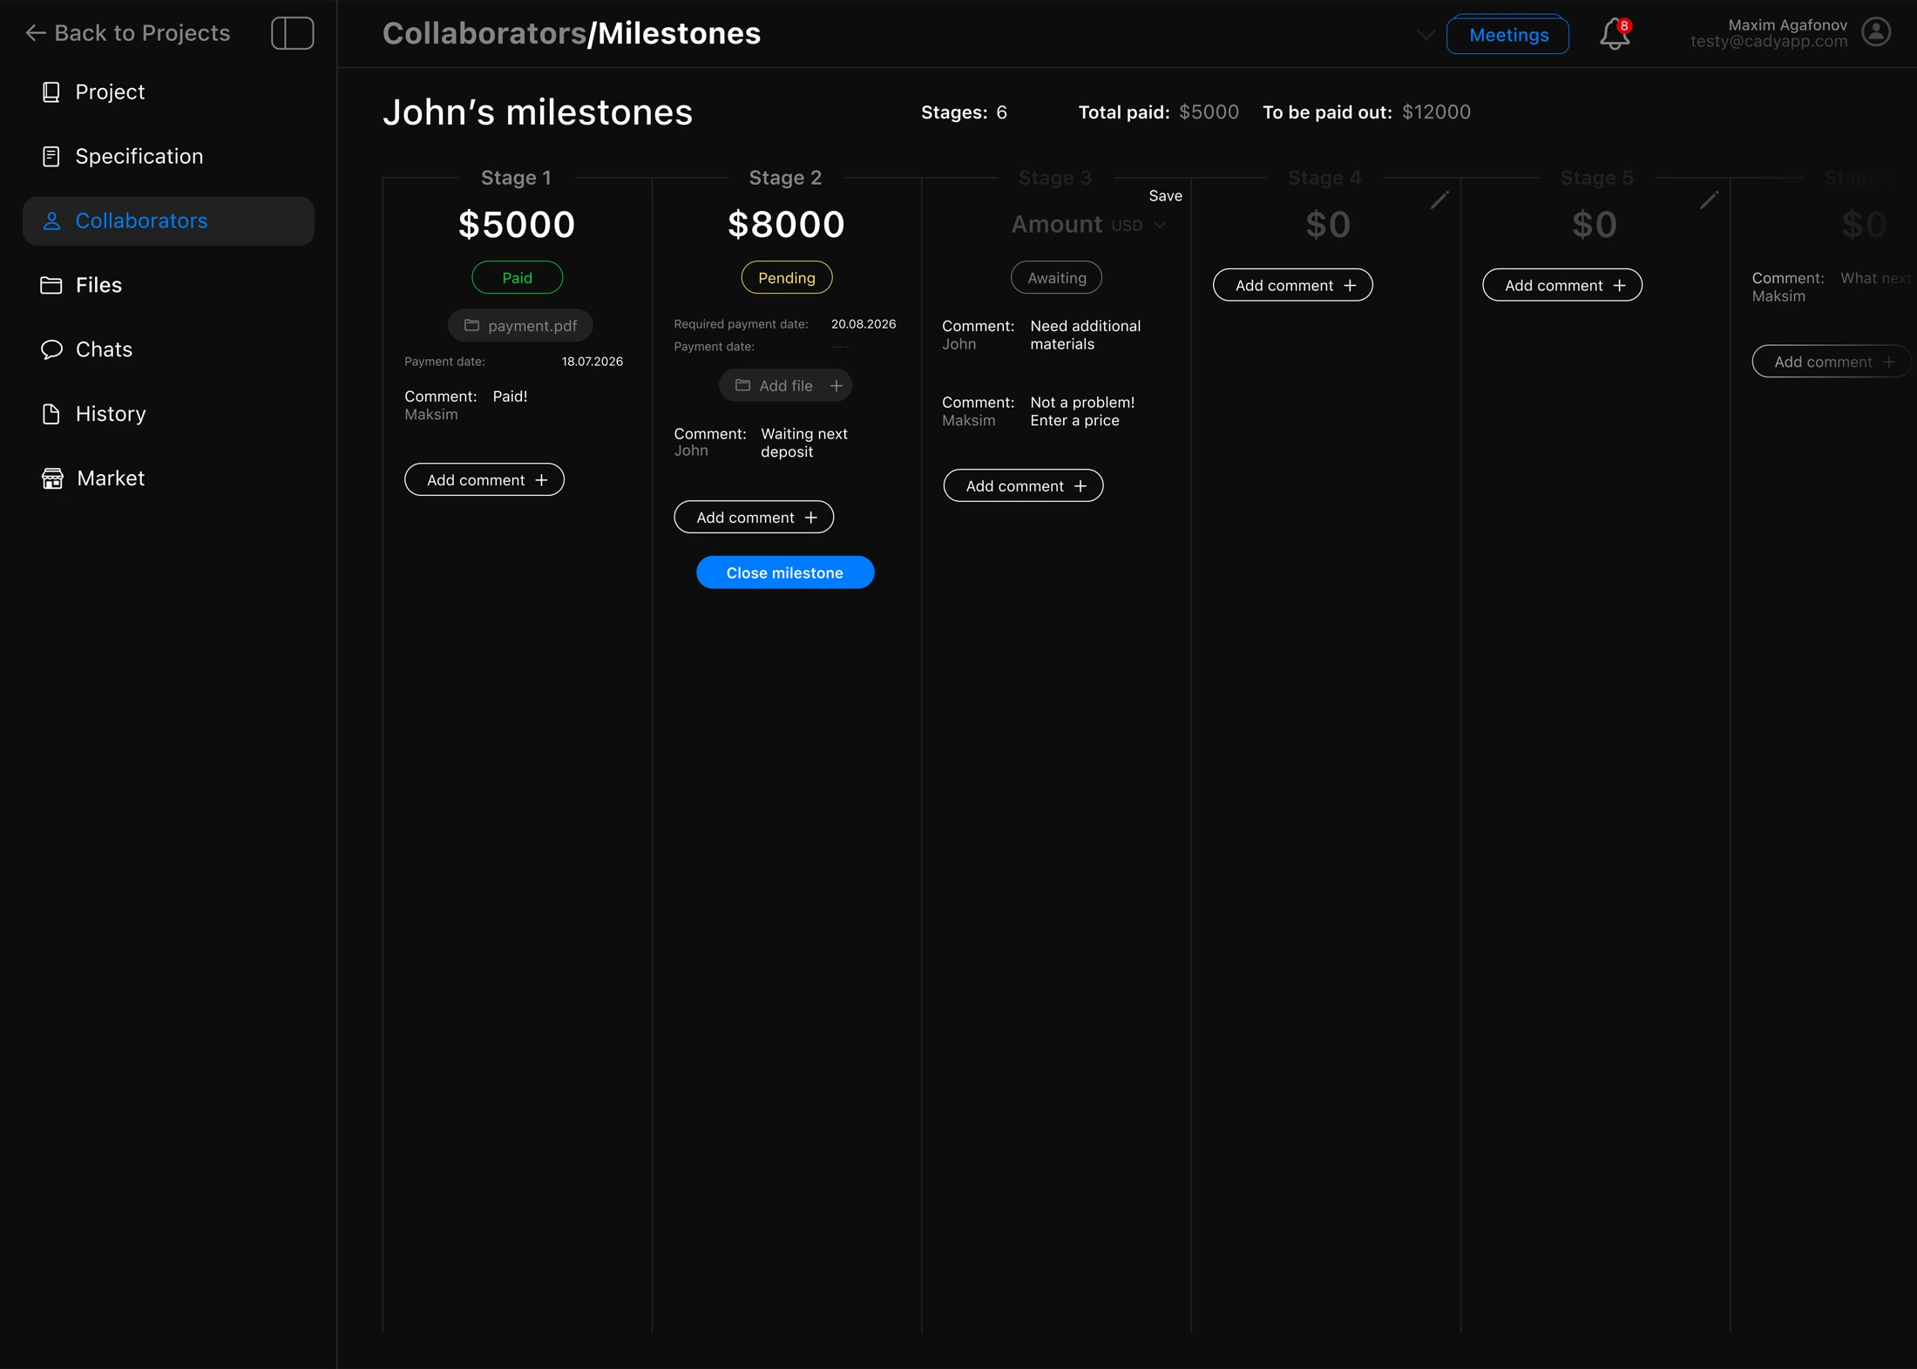Click Collaborators in the breadcrumb title

pos(484,33)
